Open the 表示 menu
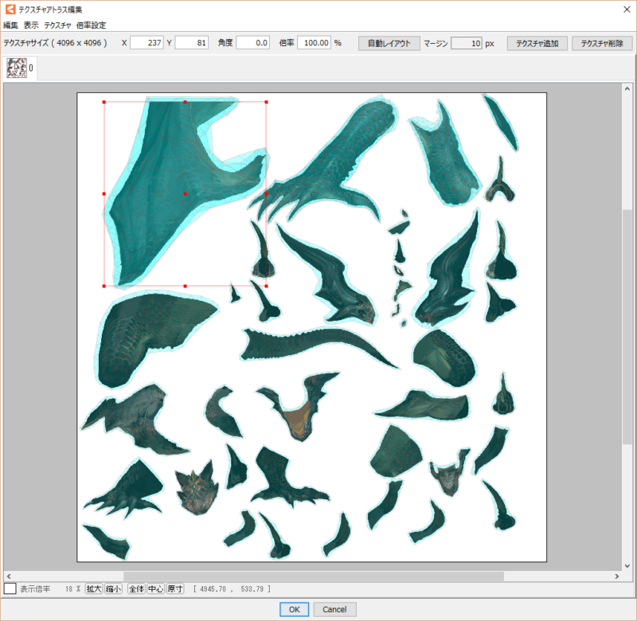The image size is (637, 621). tap(31, 25)
